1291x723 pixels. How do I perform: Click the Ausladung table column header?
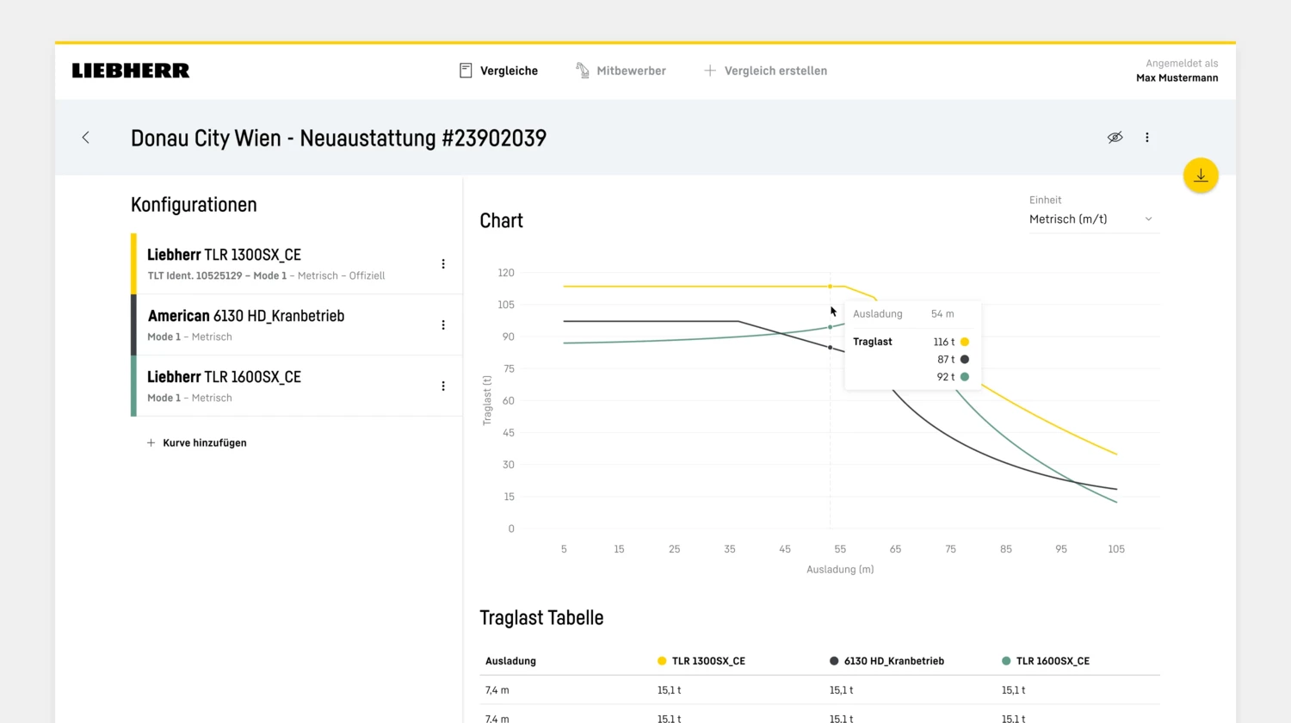pyautogui.click(x=510, y=661)
